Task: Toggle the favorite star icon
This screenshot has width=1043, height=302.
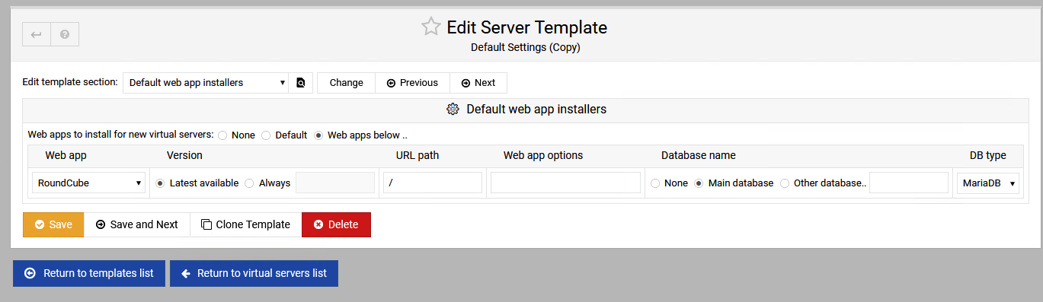Action: coord(431,27)
